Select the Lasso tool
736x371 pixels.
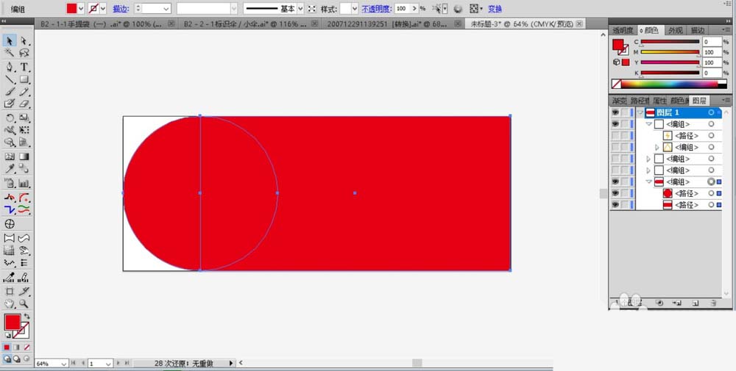(x=24, y=53)
